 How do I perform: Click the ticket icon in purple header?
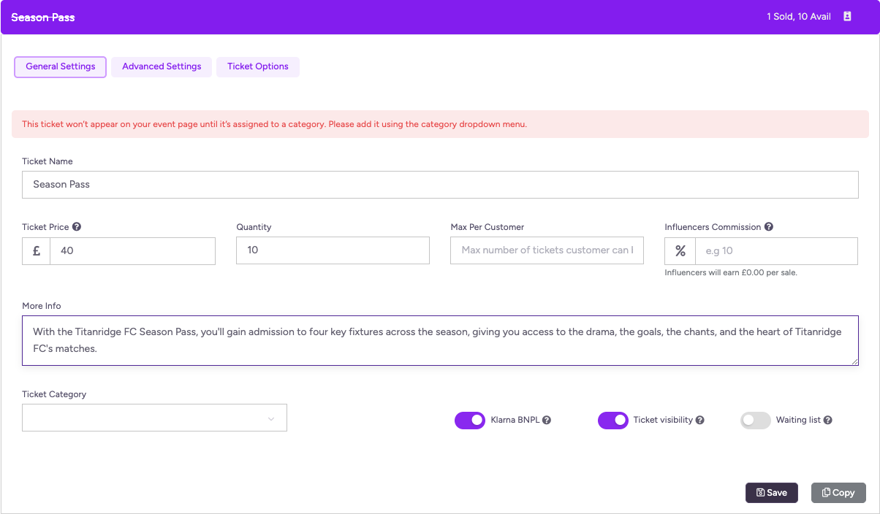847,16
